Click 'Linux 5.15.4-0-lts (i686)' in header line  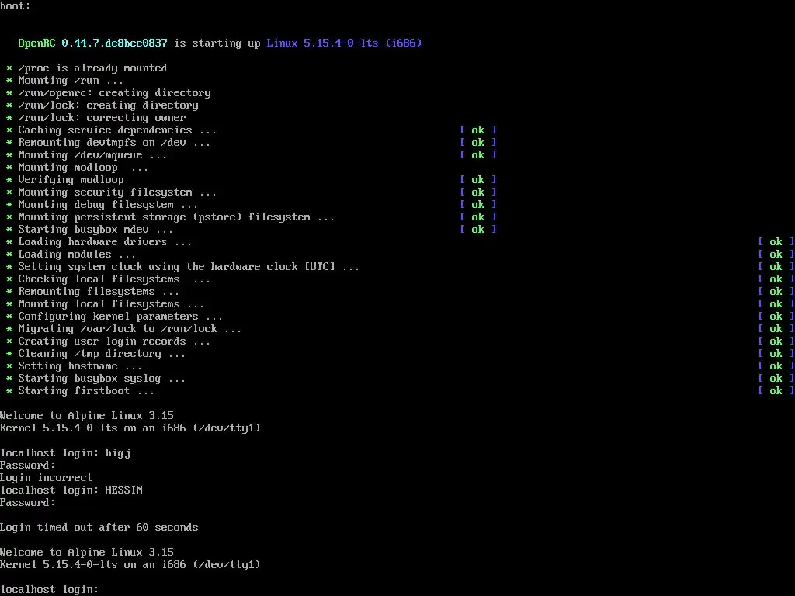pos(344,43)
